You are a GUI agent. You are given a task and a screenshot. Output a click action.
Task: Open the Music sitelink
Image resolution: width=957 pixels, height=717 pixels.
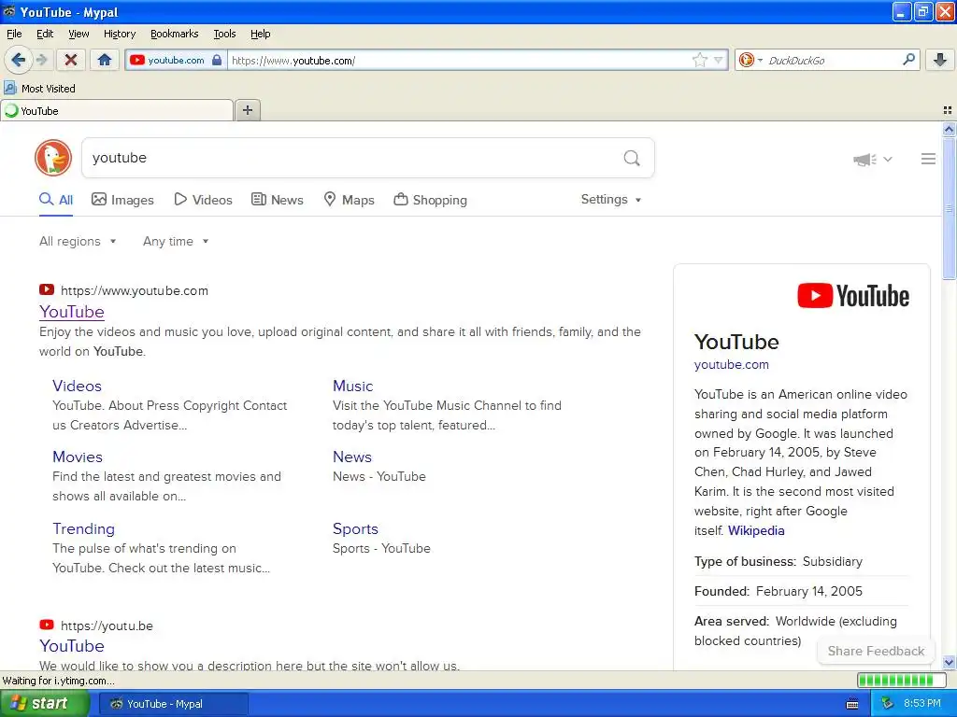click(x=352, y=386)
